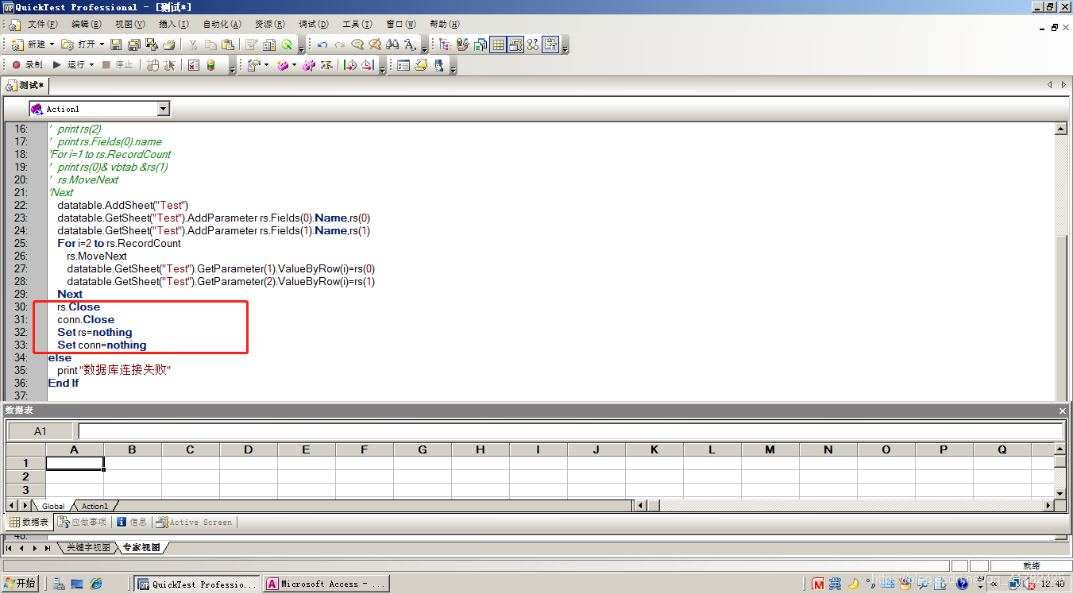Switch to the 关键字视图 tab
The width and height of the screenshot is (1073, 594).
[88, 548]
